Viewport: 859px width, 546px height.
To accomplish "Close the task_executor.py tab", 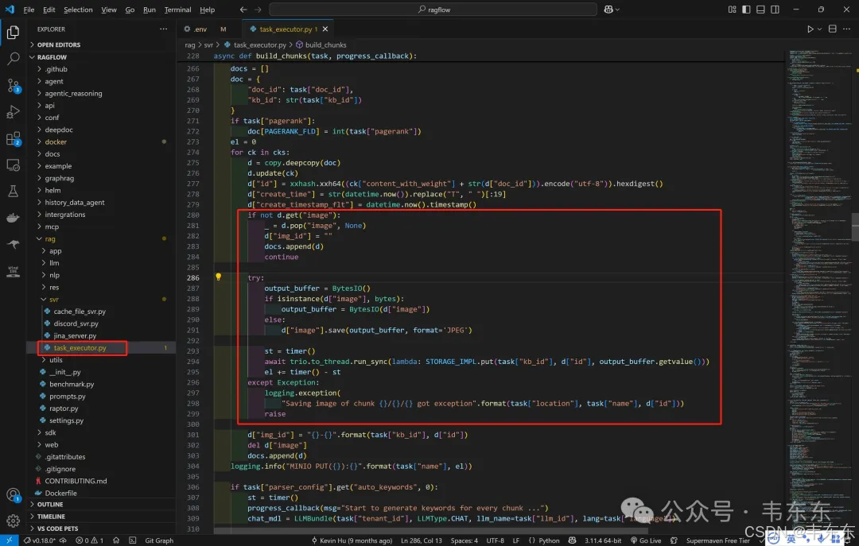I will tap(325, 29).
